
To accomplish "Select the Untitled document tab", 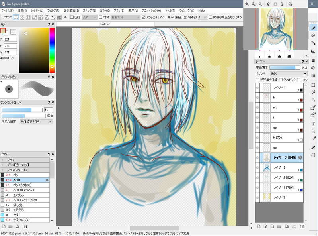I will tap(105, 24).
